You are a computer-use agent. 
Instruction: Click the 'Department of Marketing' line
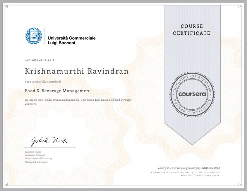point(39,158)
